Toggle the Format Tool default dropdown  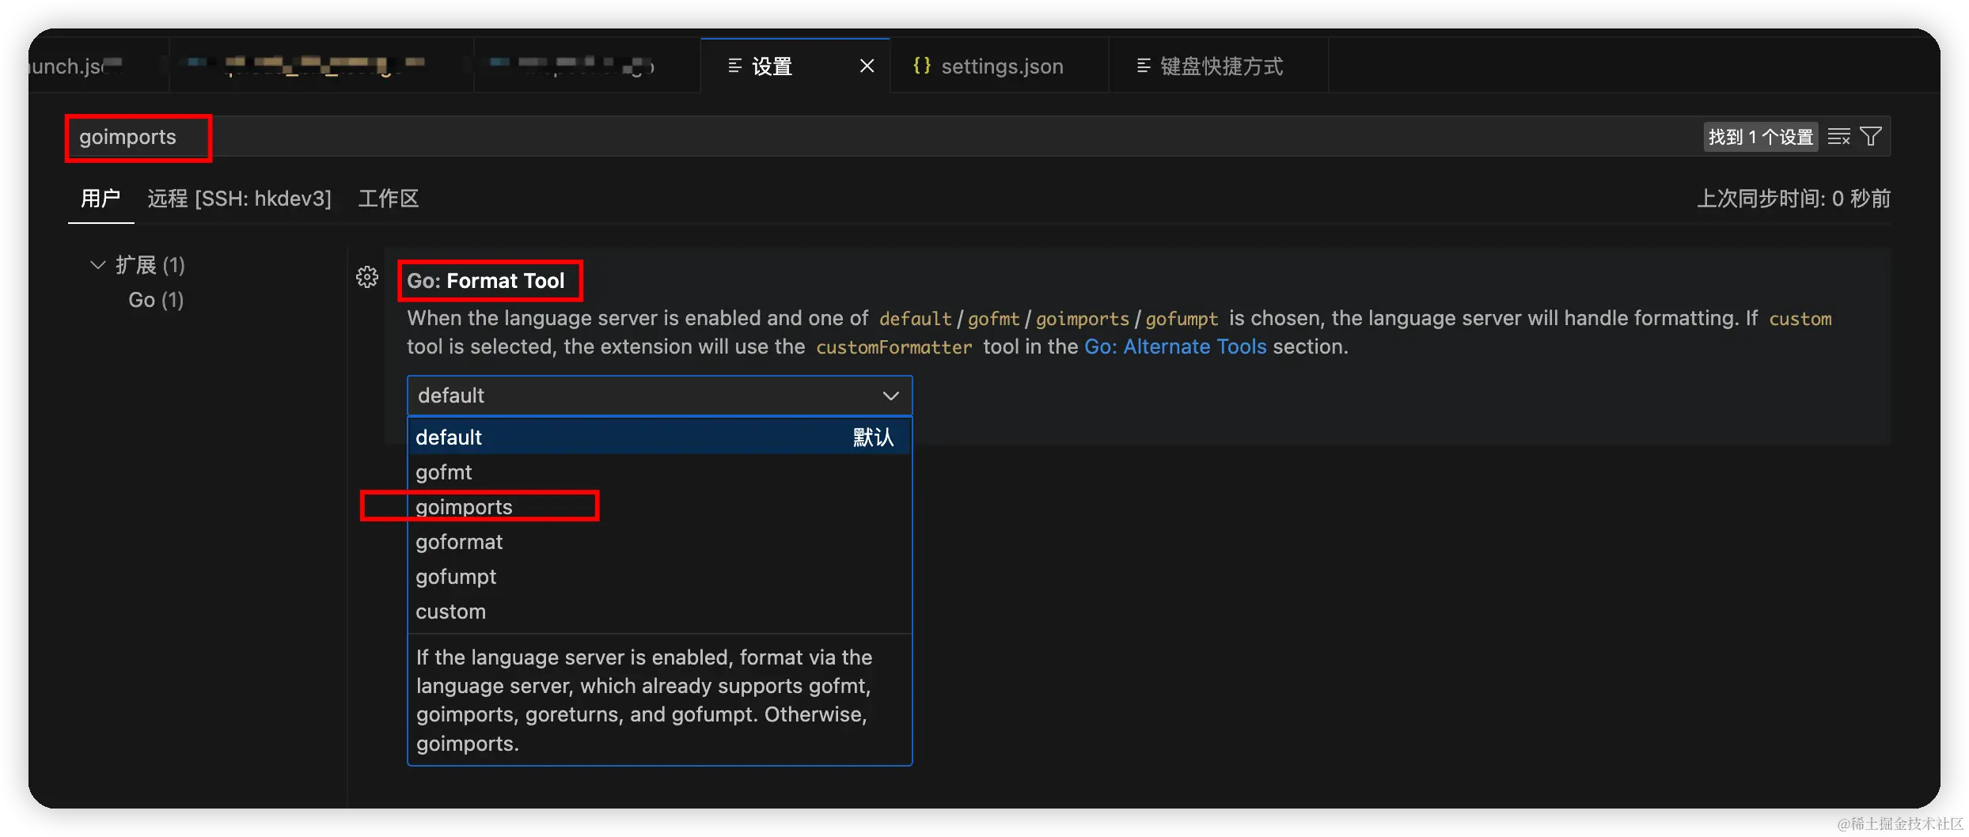tap(659, 396)
